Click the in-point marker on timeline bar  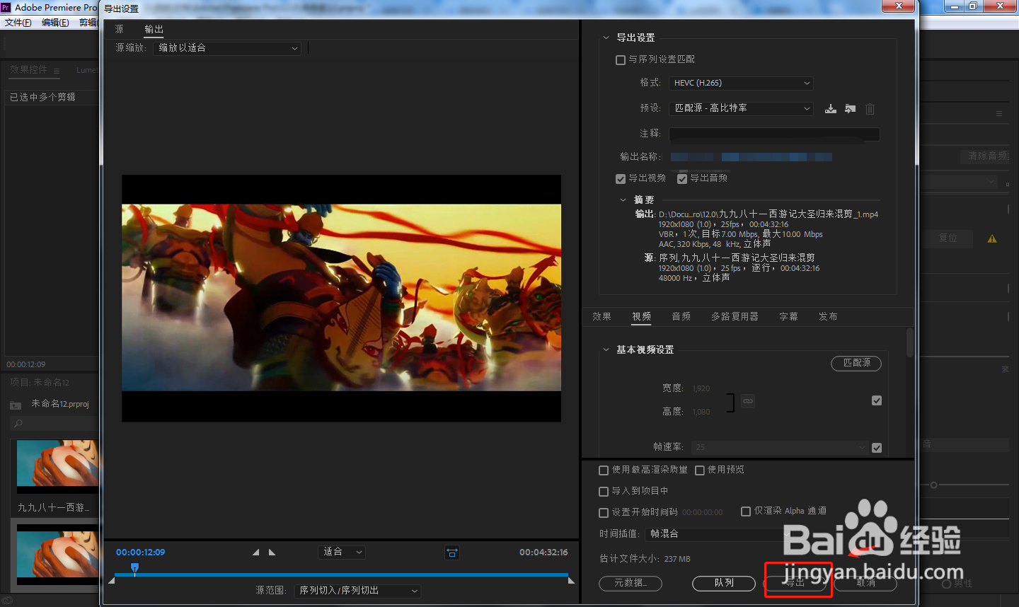pyautogui.click(x=111, y=580)
